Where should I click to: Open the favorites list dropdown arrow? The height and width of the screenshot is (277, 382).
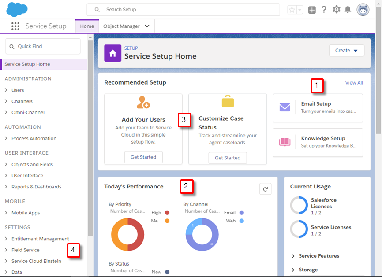point(300,10)
